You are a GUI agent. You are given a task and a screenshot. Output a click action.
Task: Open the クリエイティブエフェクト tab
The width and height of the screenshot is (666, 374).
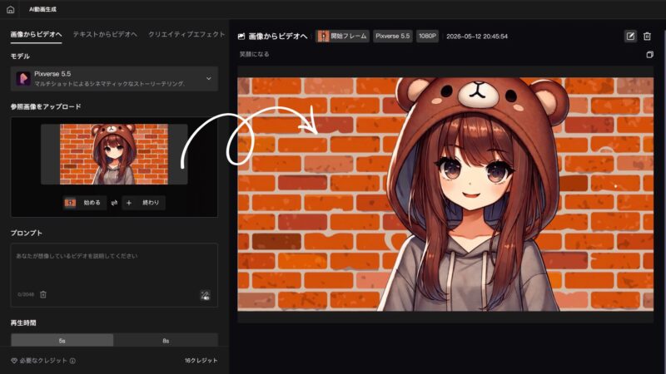pyautogui.click(x=186, y=34)
